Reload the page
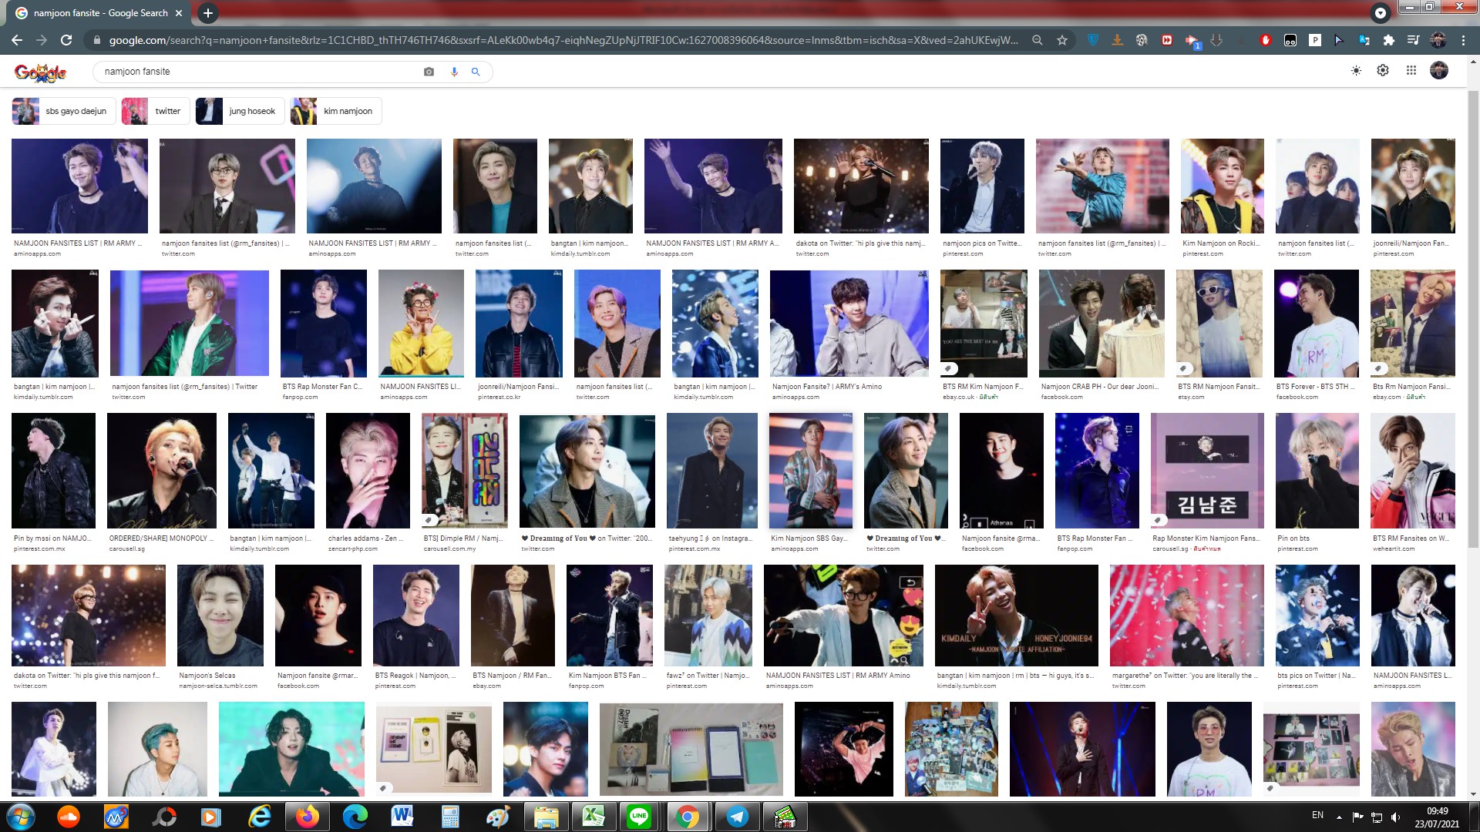Viewport: 1480px width, 832px height. pyautogui.click(x=66, y=40)
